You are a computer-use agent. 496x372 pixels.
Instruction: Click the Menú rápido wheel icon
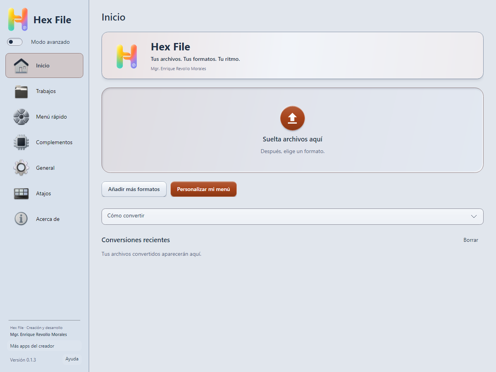[21, 117]
